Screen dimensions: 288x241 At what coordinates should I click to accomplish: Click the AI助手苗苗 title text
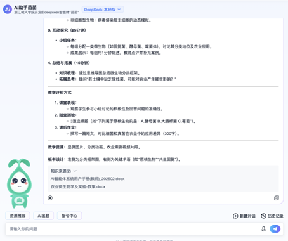point(25,8)
